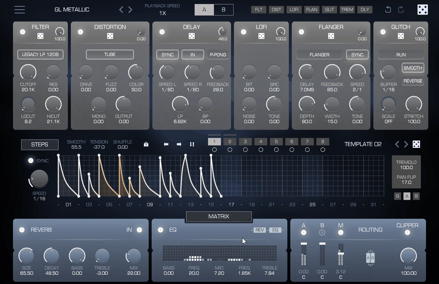Click the dice to randomize the Filter module

40,36
